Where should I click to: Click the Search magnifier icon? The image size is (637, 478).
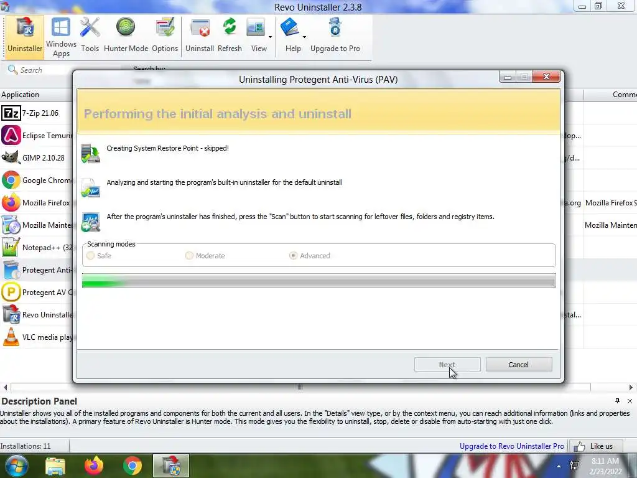12,70
